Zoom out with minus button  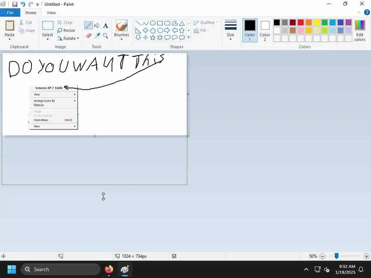pyautogui.click(x=322, y=256)
